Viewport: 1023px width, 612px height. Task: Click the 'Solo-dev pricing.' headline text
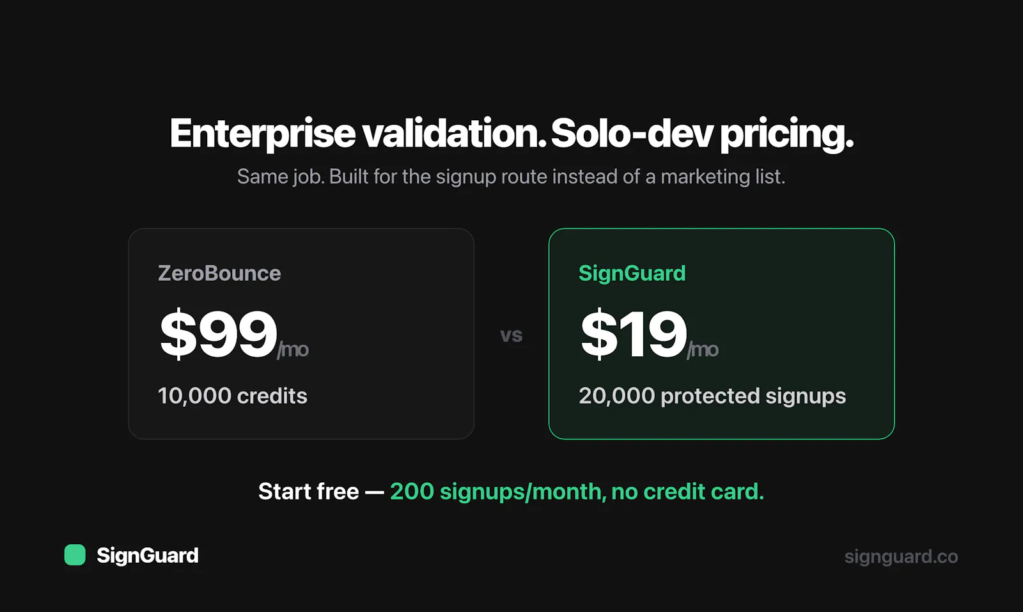point(702,134)
